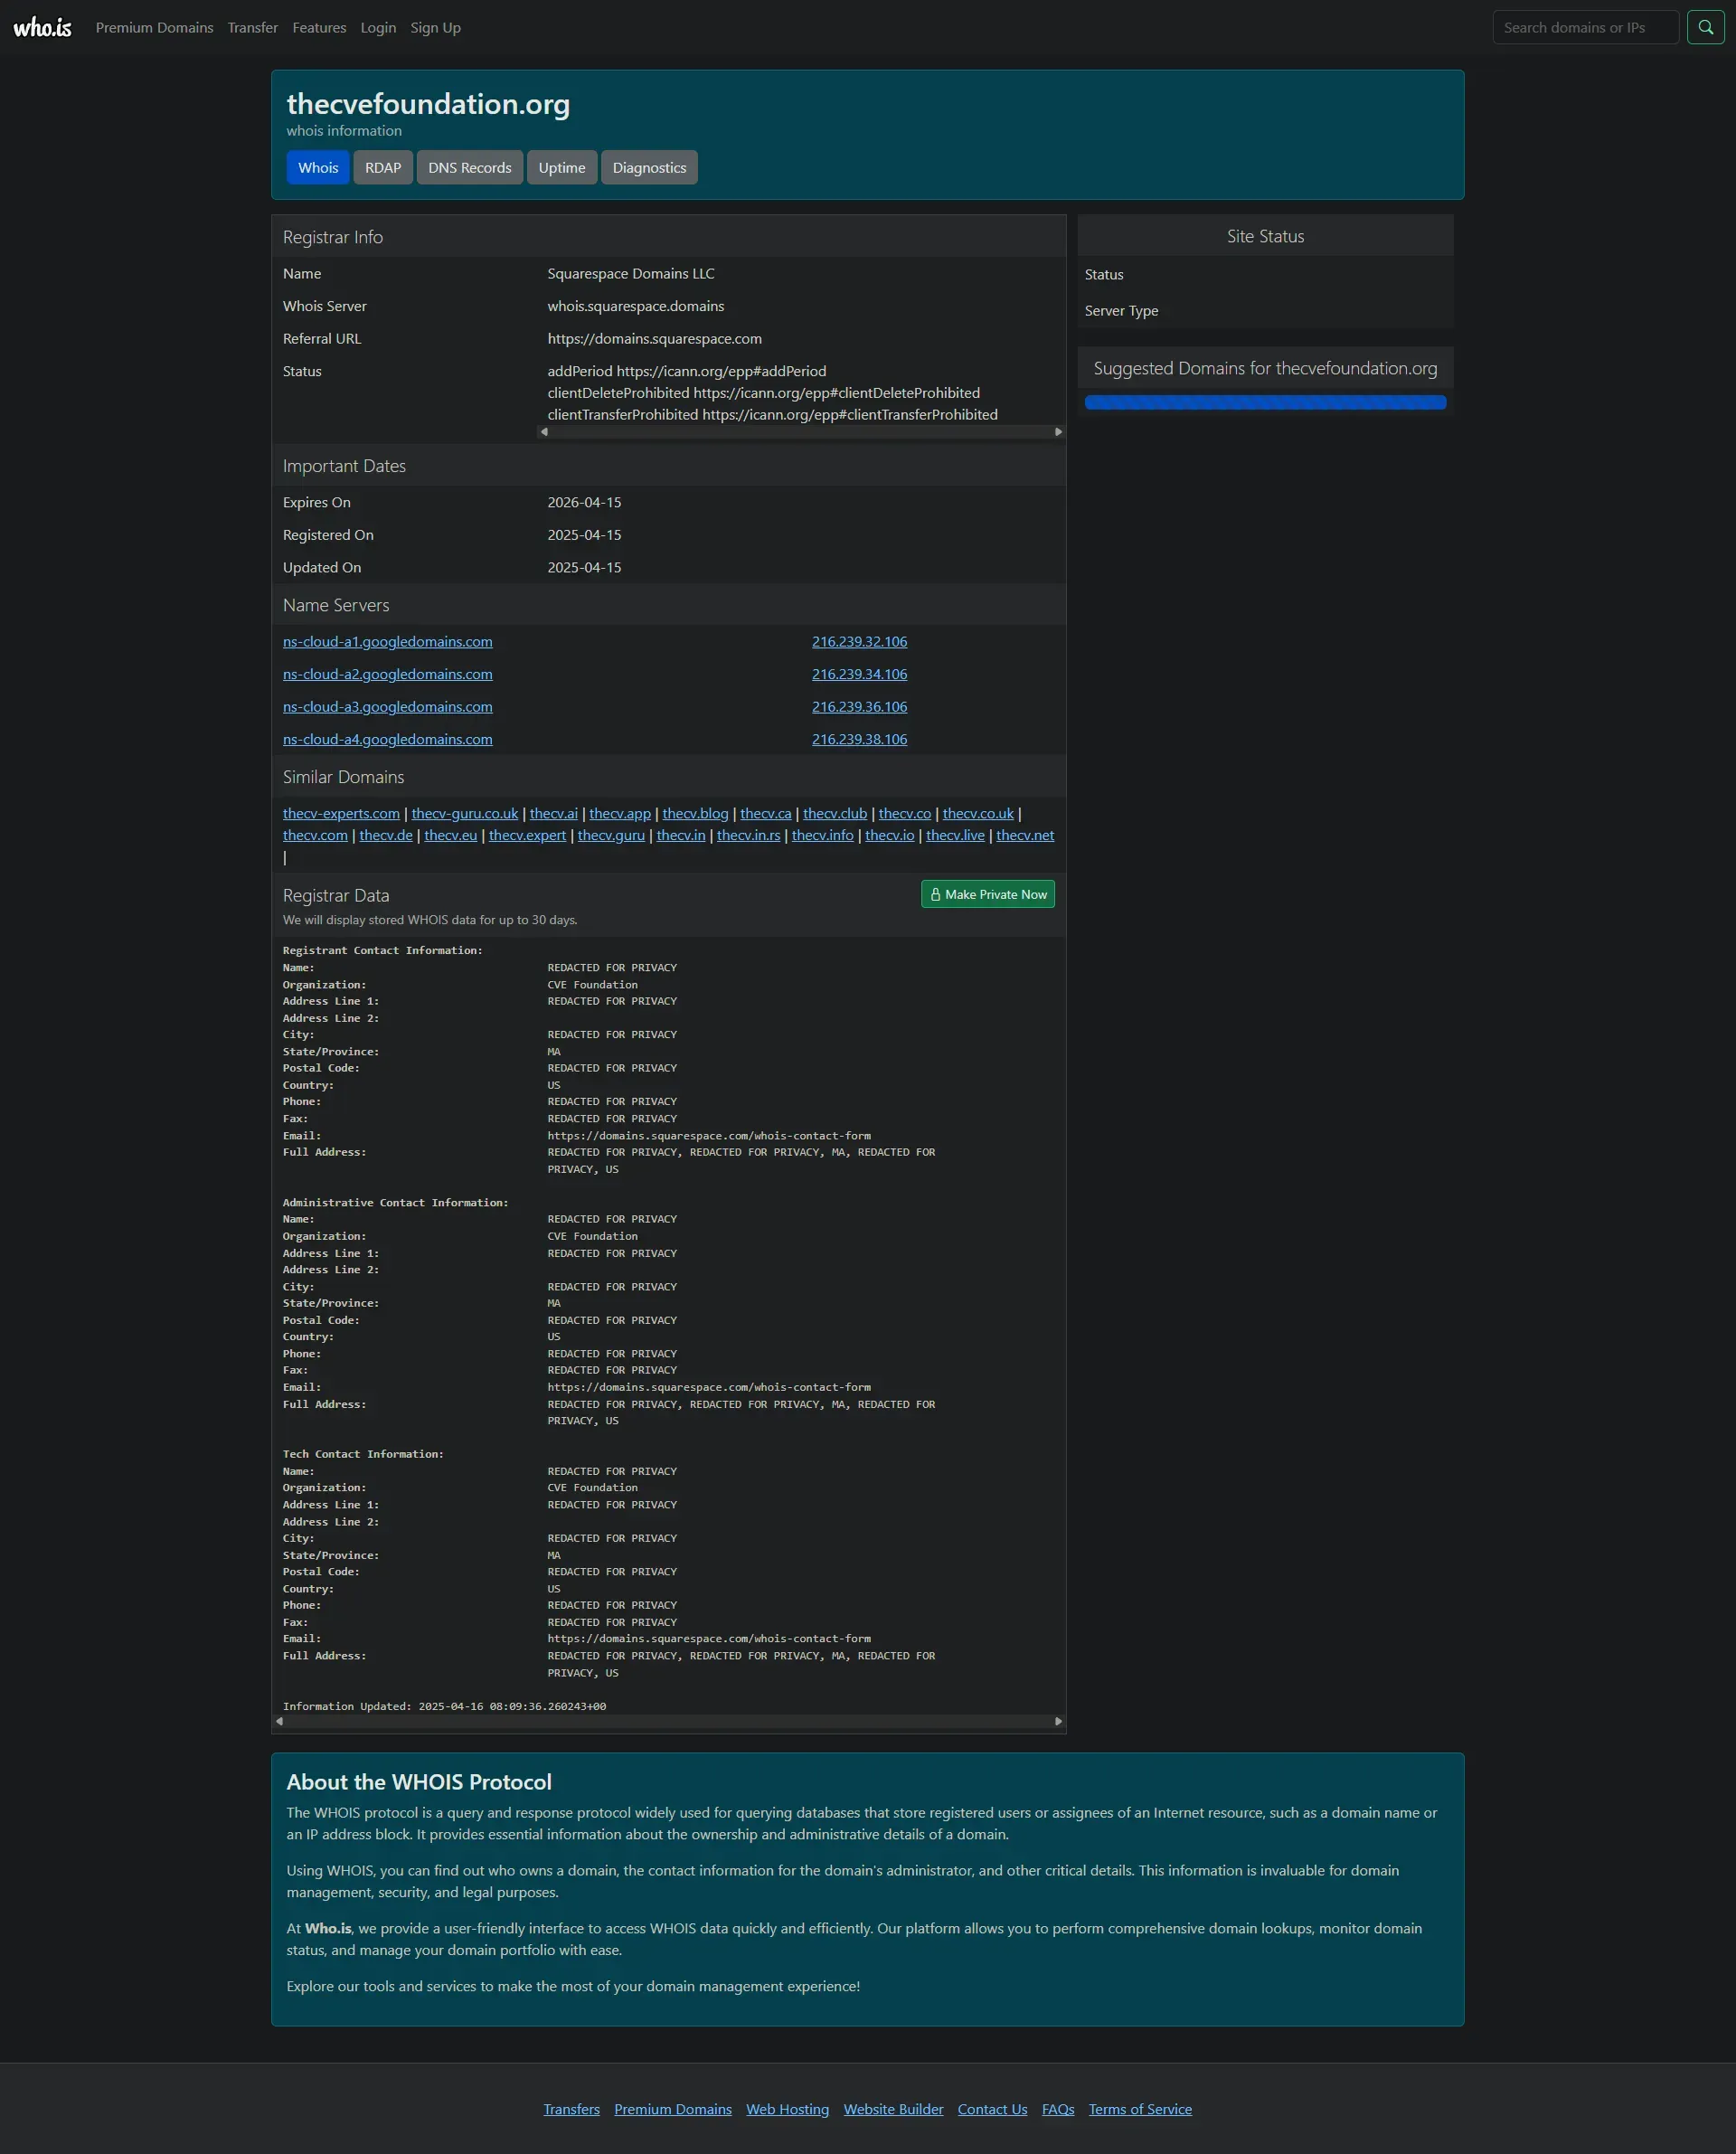
Task: Focus the Search domains or IPs field
Action: (1584, 28)
